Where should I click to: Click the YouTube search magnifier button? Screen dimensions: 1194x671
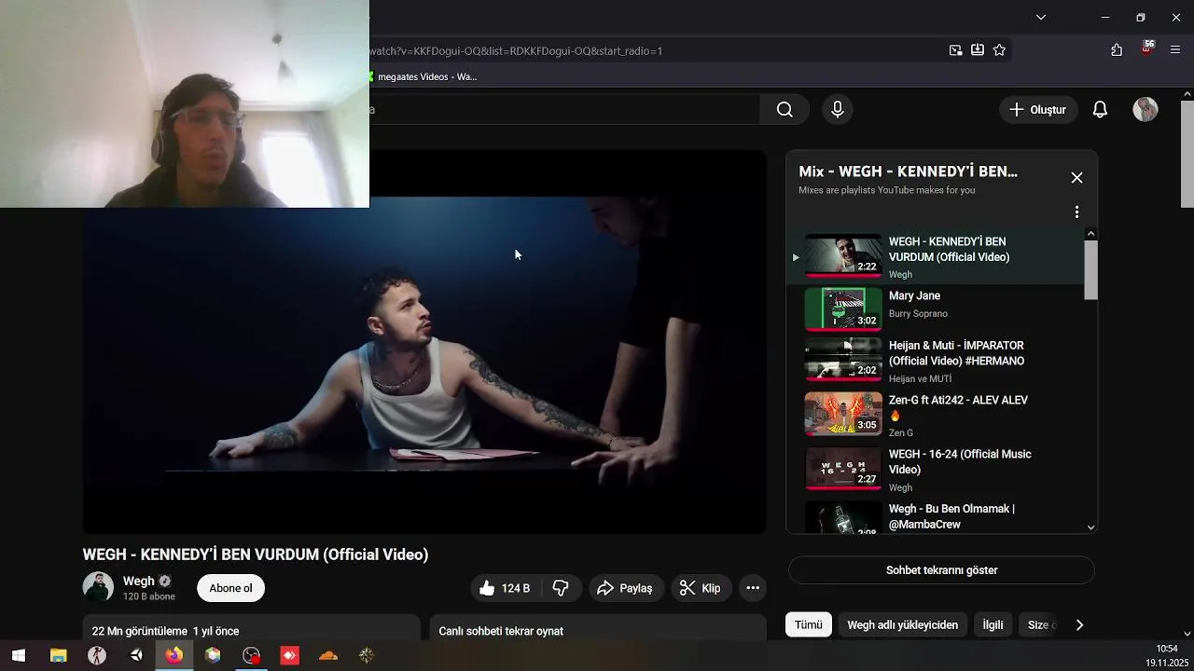pyautogui.click(x=784, y=110)
